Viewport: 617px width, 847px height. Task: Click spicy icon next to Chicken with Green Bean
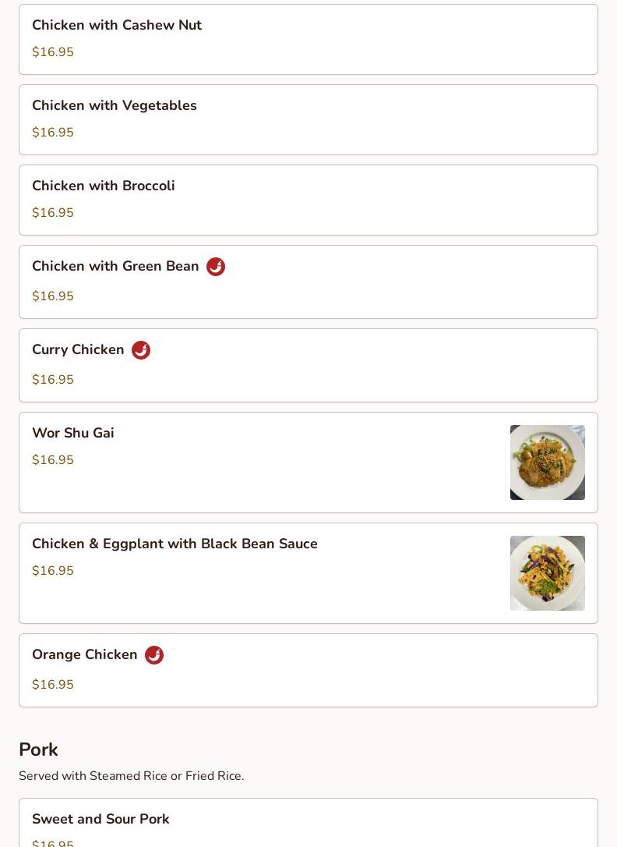pyautogui.click(x=216, y=267)
